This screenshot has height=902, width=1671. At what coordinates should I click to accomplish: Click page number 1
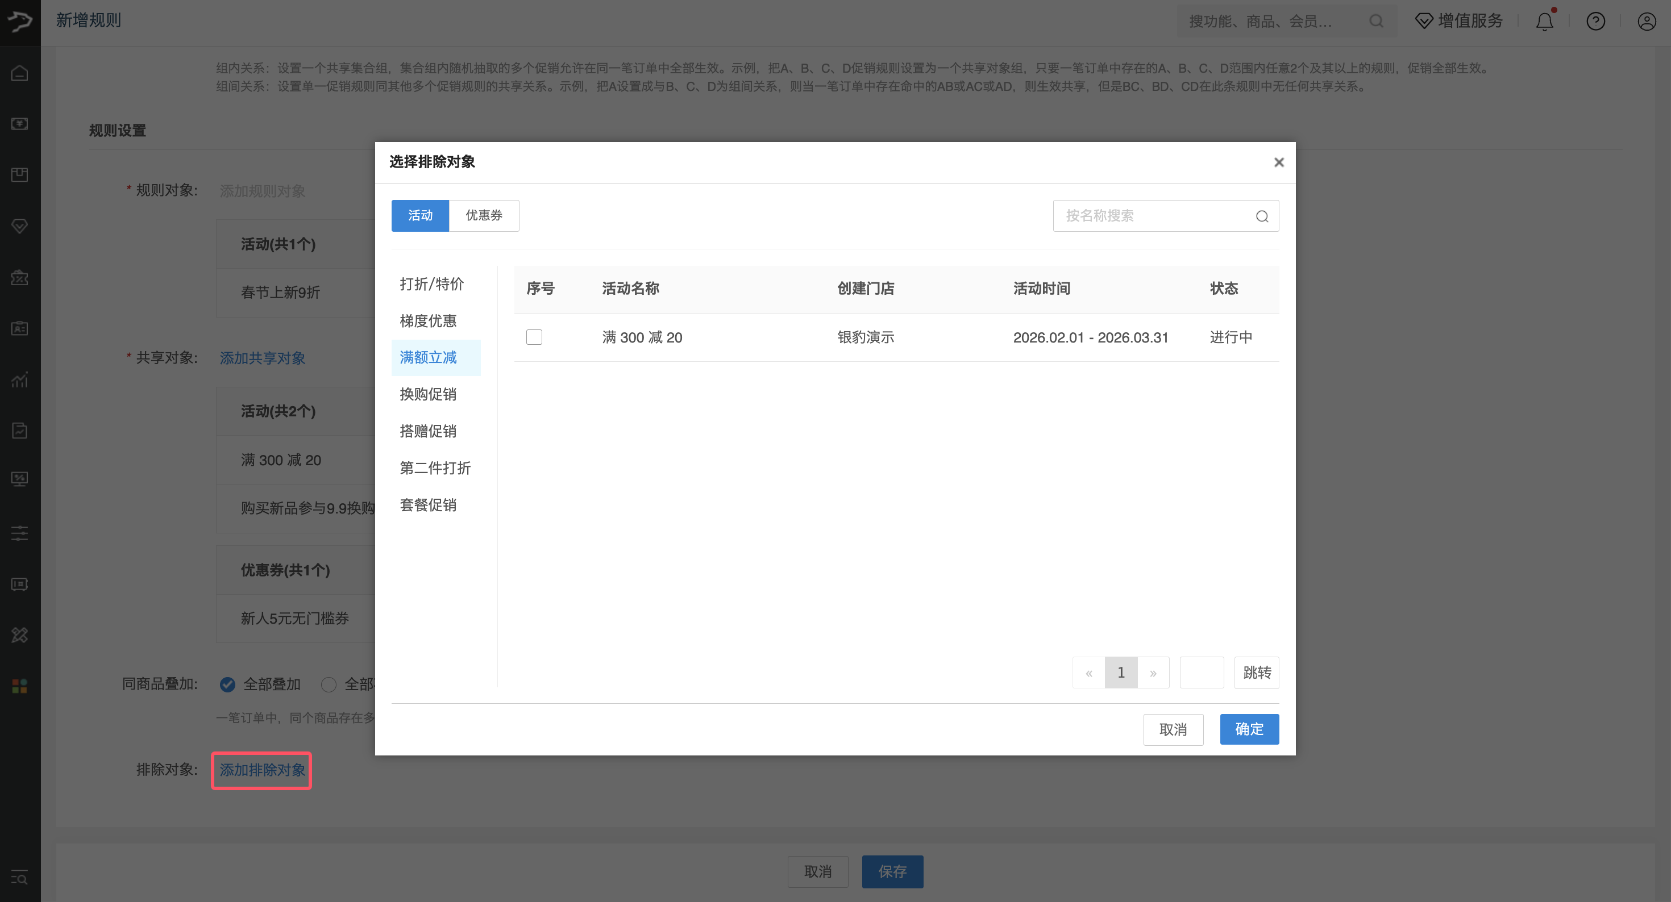[x=1121, y=673]
